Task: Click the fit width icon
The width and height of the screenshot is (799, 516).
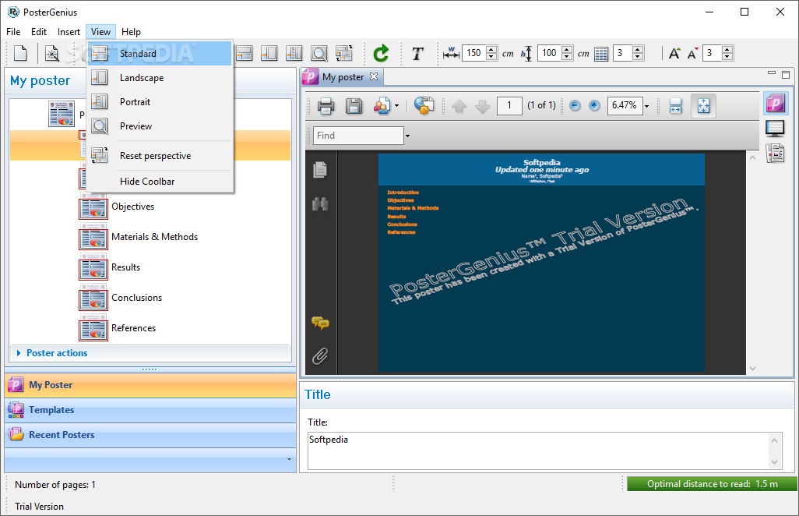Action: [x=676, y=106]
